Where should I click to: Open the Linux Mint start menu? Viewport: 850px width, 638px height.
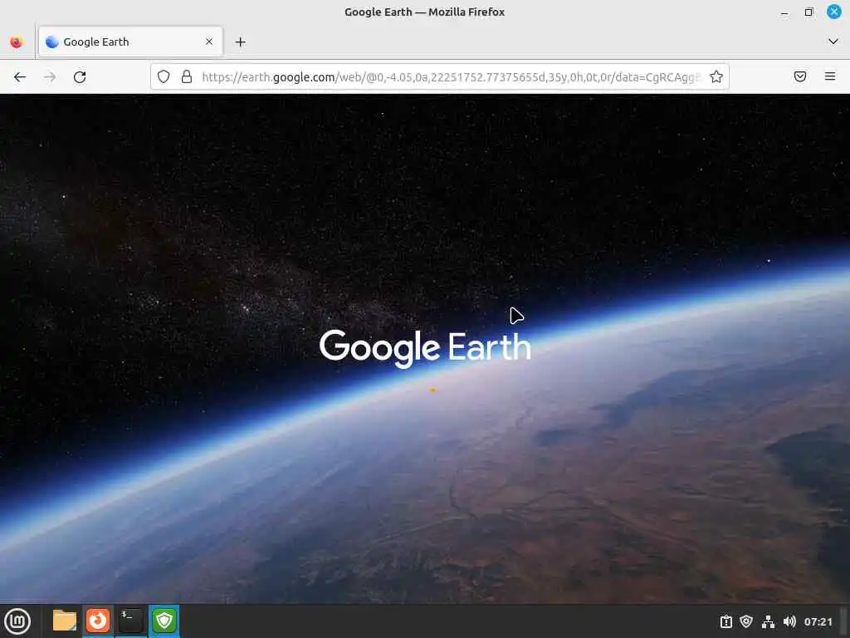(17, 621)
